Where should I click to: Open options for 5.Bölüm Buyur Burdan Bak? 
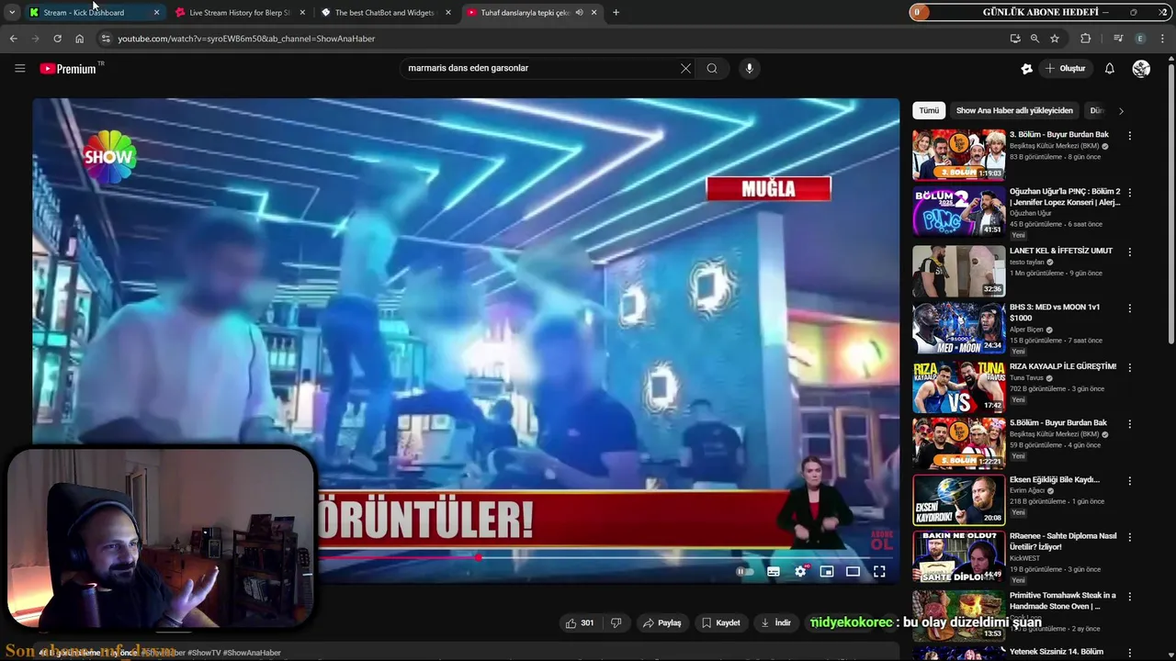(x=1130, y=423)
